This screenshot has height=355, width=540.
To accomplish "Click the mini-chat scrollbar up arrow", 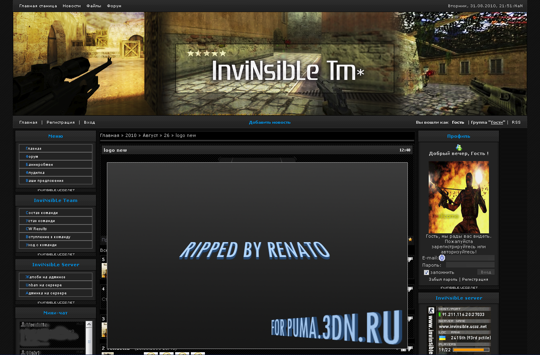I will (89, 324).
